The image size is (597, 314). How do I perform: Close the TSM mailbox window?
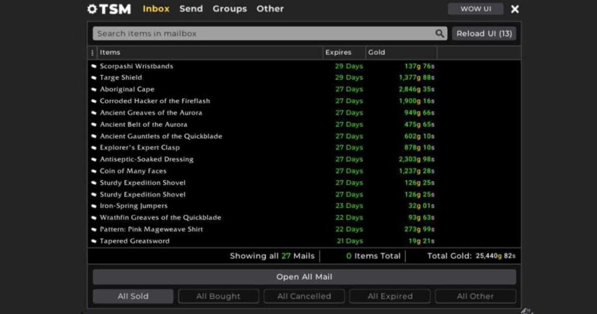515,9
